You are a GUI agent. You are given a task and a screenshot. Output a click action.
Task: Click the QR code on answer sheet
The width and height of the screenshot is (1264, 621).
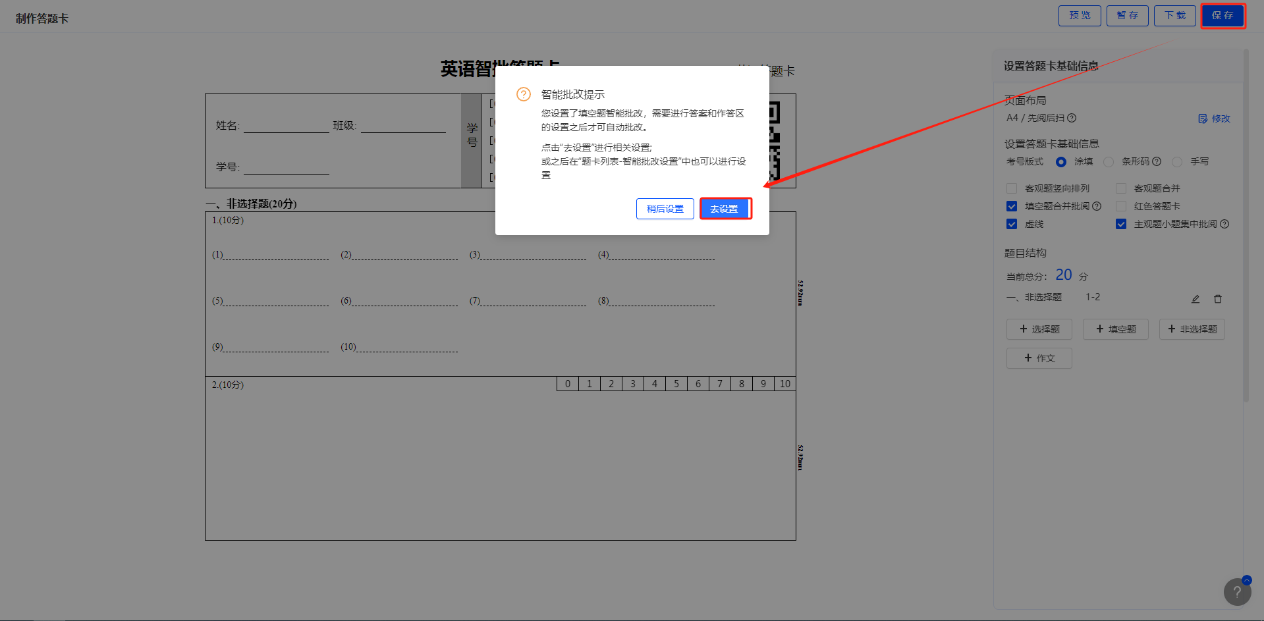(775, 141)
